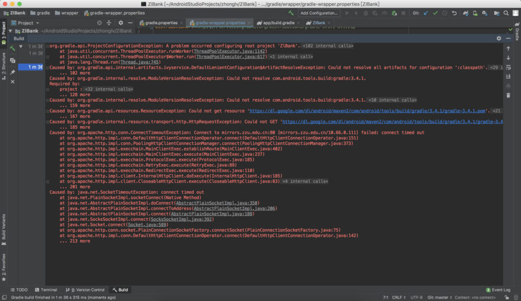The image size is (521, 301).
Task: Sync Project with Gradle Files icon
Action: (466, 13)
